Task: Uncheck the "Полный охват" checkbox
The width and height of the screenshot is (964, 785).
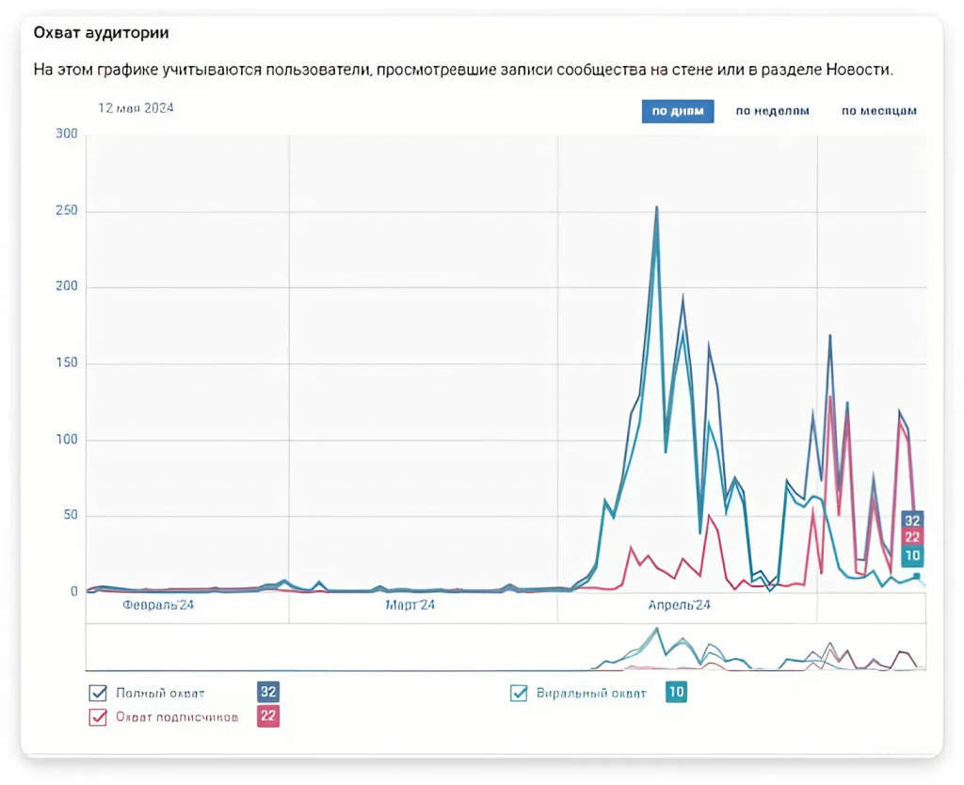Action: (x=98, y=694)
